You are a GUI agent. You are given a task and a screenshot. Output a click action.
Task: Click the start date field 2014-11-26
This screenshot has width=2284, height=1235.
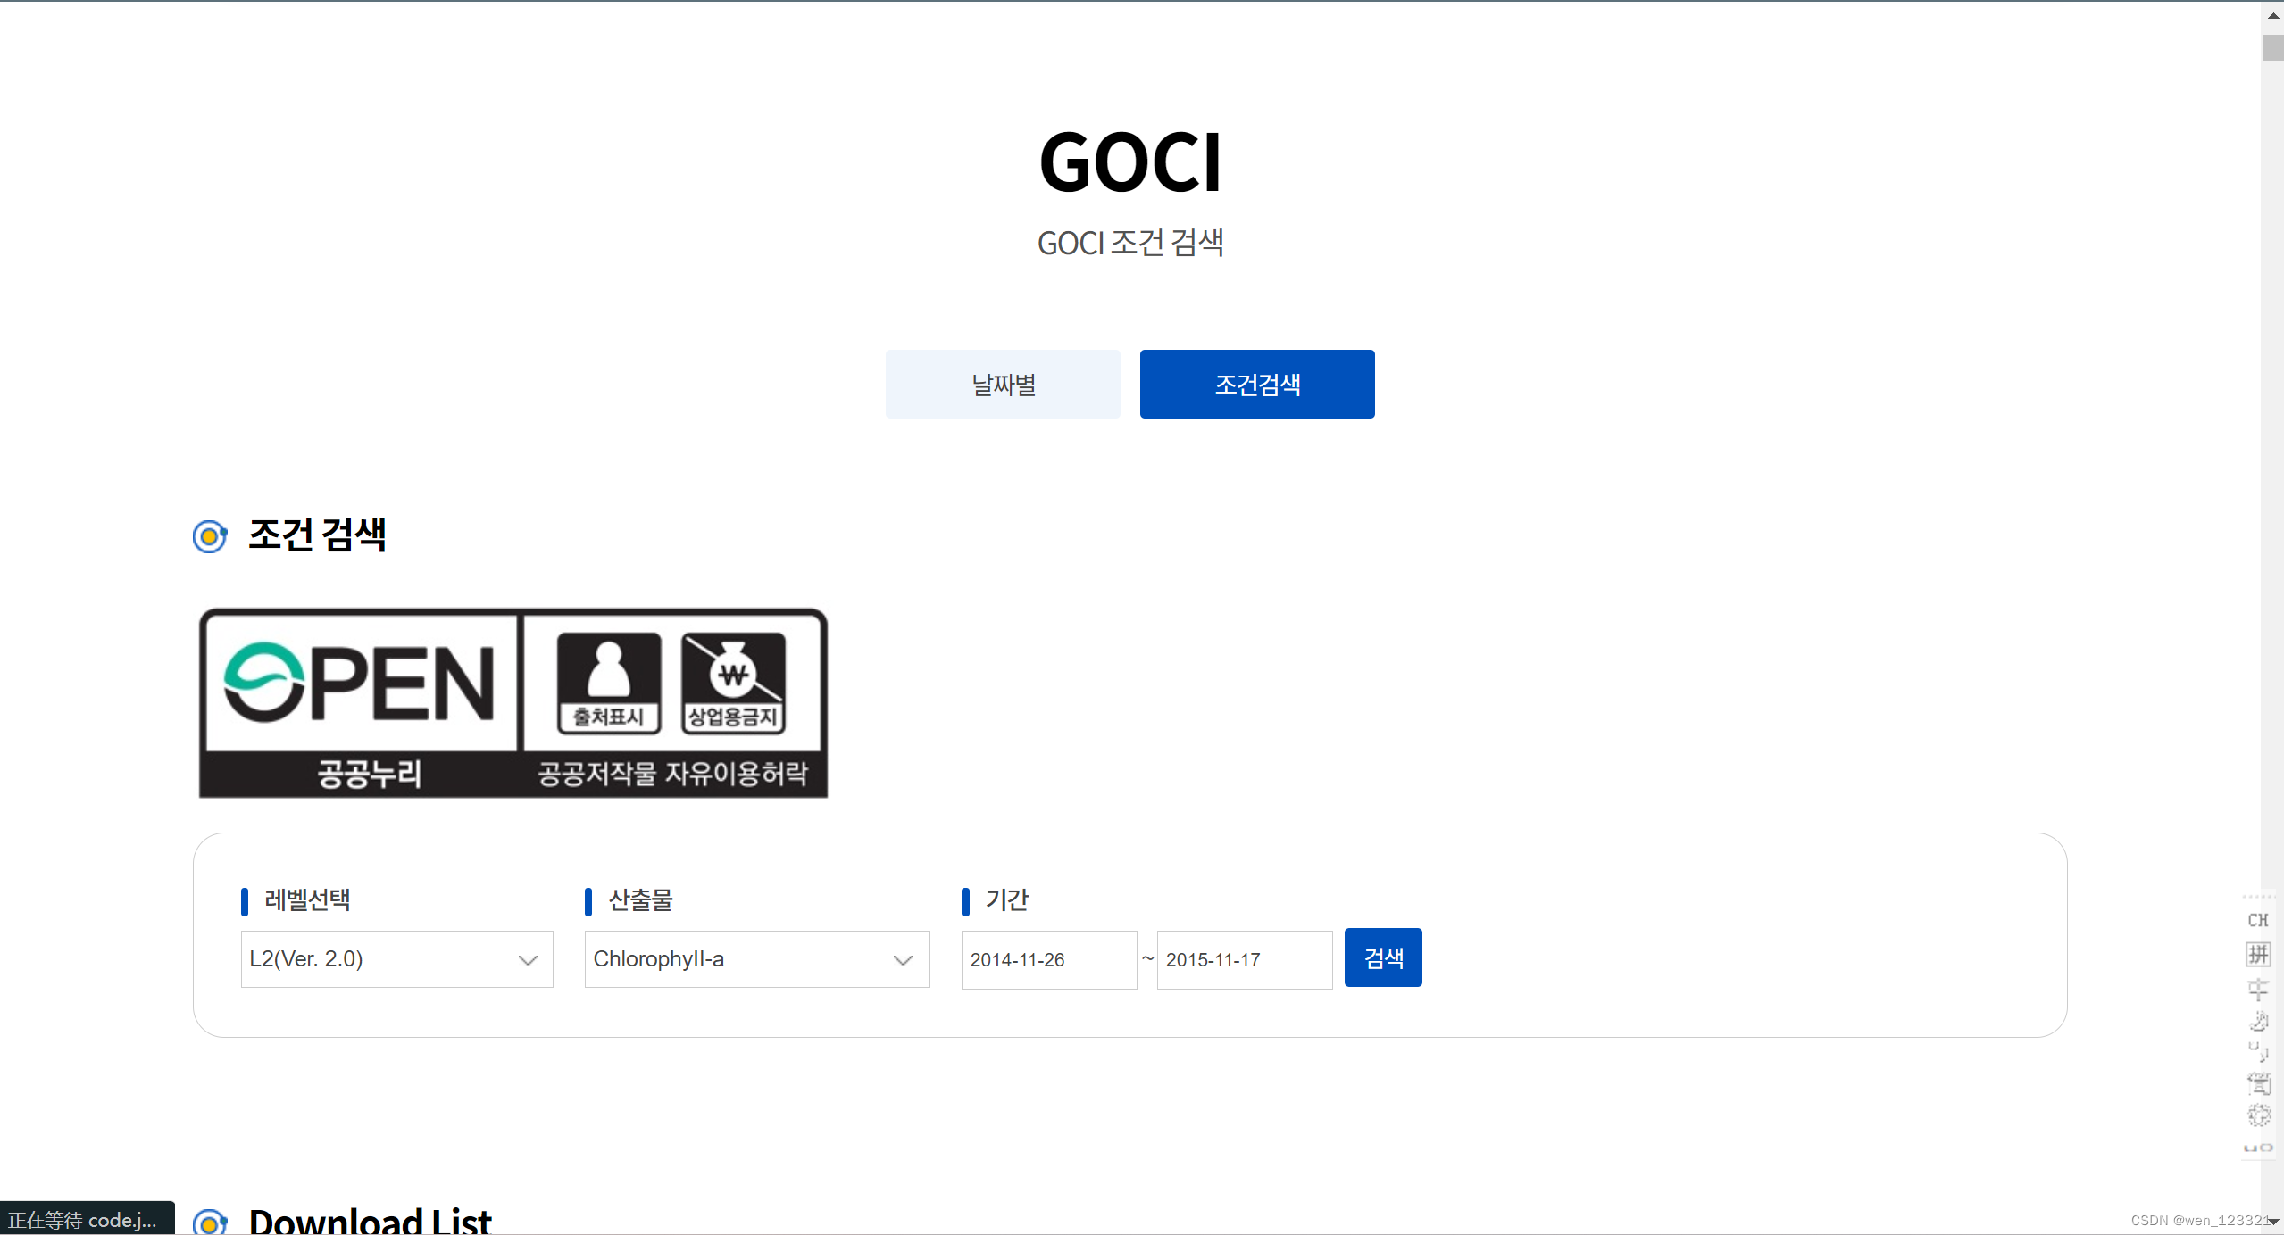[x=1048, y=959]
